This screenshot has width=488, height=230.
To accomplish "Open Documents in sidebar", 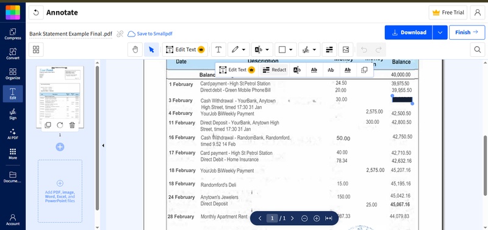I will click(13, 177).
